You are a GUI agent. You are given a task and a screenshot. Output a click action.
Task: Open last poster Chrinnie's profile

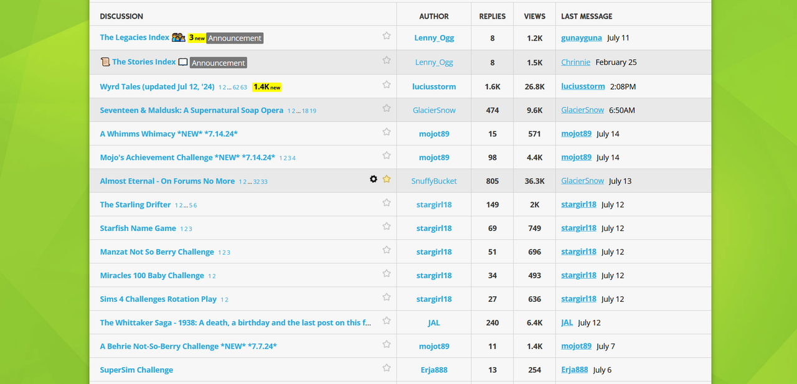[575, 62]
